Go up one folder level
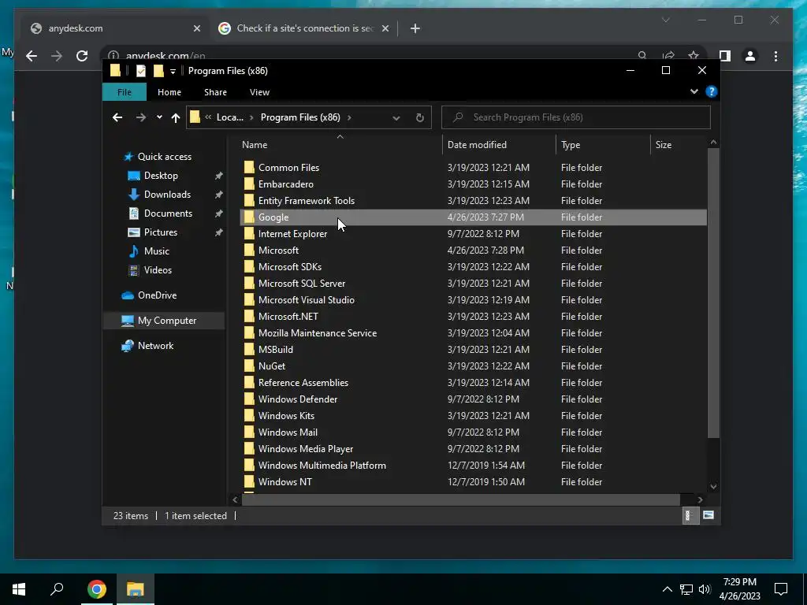Viewport: 807px width, 605px height. click(x=176, y=118)
